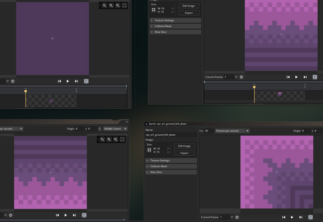323x222 pixels.
Task: Zoom out in top-left sprite preview
Action: pyautogui.click(x=104, y=5)
